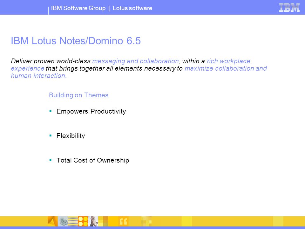Click the bullet marker beside 'Total Cost of Ownership'
Screen dimensions: 305x229
[51, 160]
